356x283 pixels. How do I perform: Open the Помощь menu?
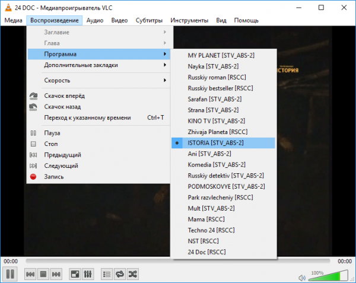pos(246,20)
